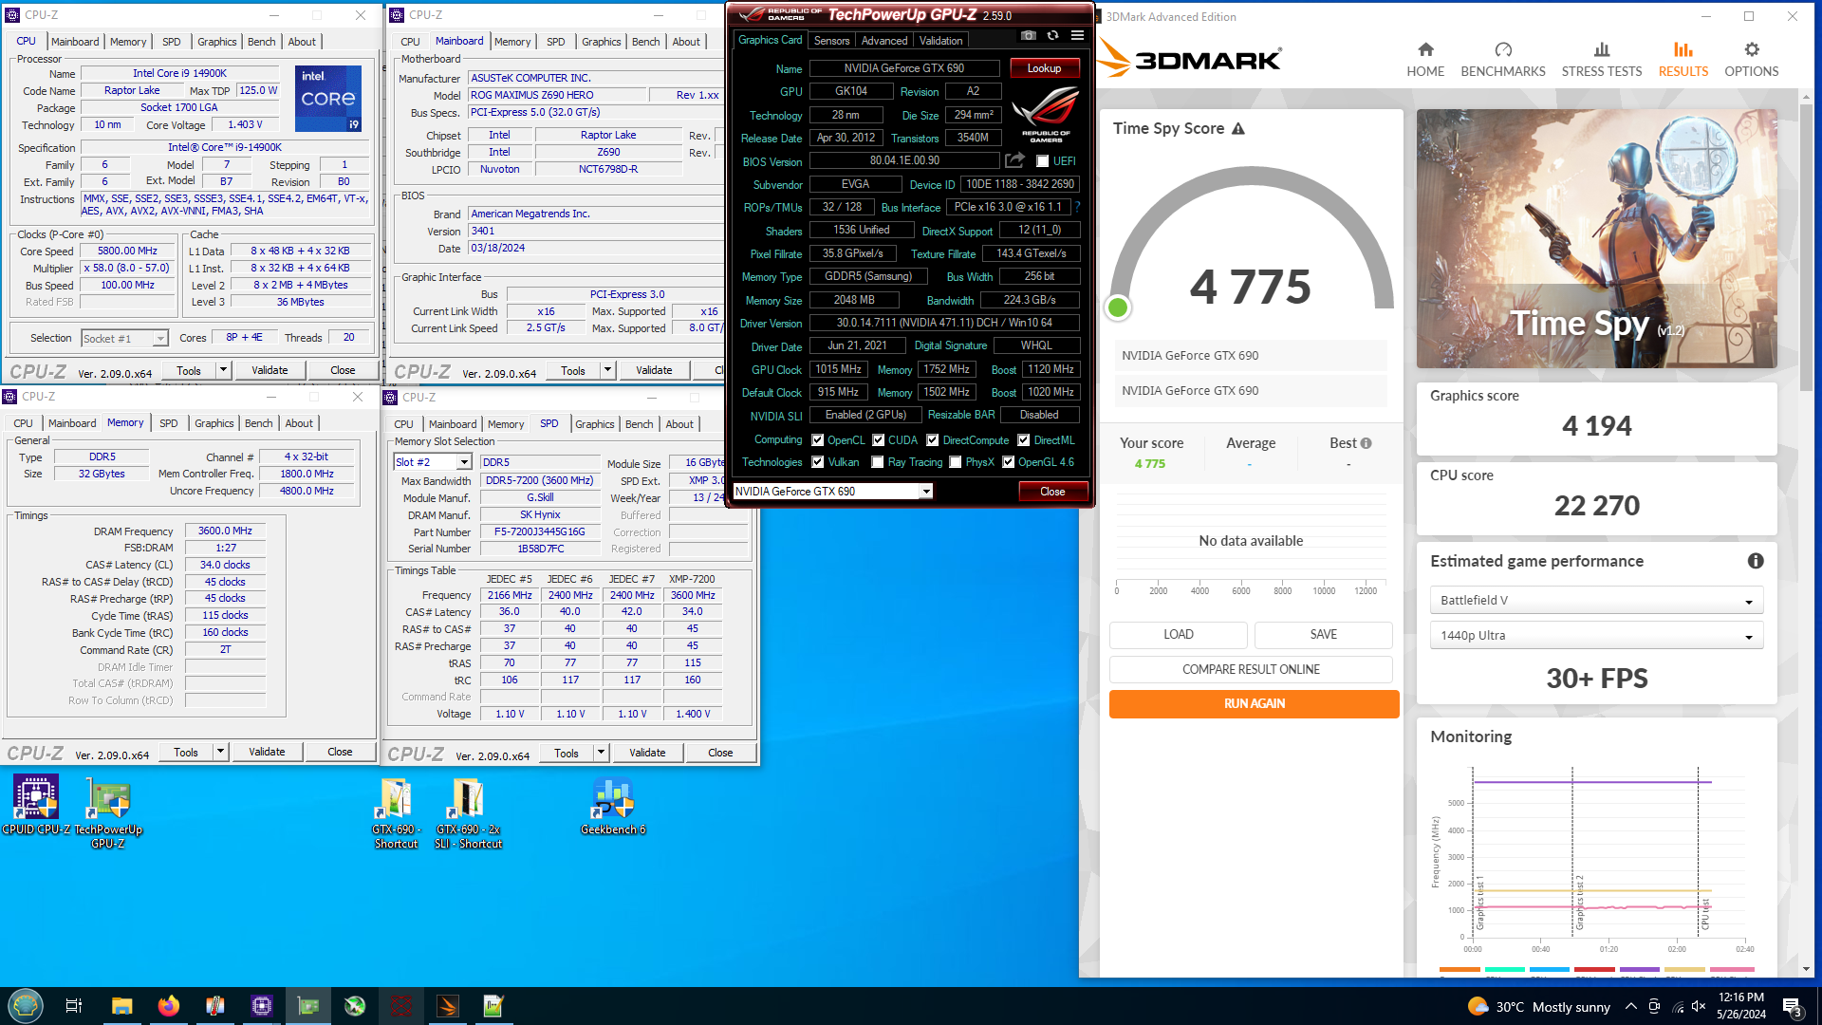The height and width of the screenshot is (1025, 1822).
Task: Click Validate in the CPU-Z SPD window
Action: (647, 753)
